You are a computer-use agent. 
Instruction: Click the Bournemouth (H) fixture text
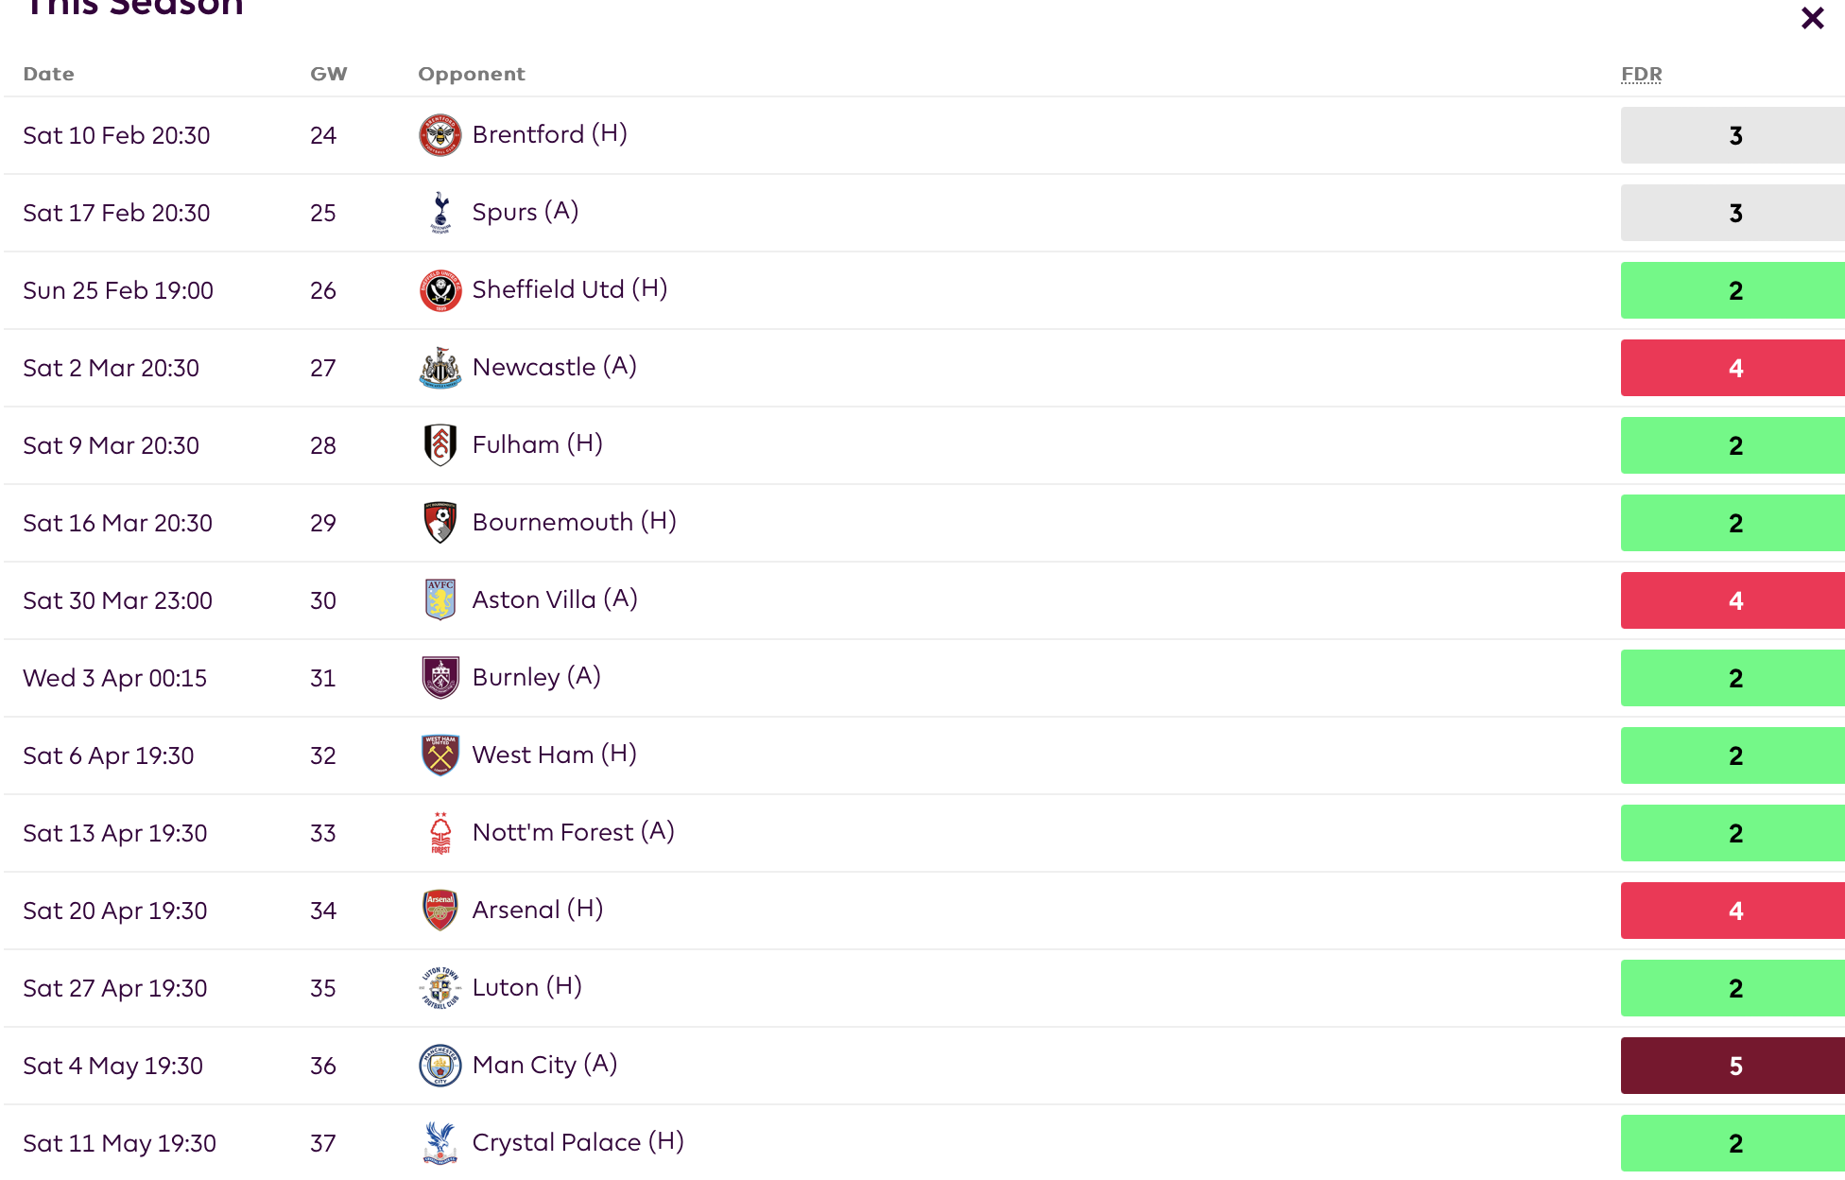click(575, 522)
